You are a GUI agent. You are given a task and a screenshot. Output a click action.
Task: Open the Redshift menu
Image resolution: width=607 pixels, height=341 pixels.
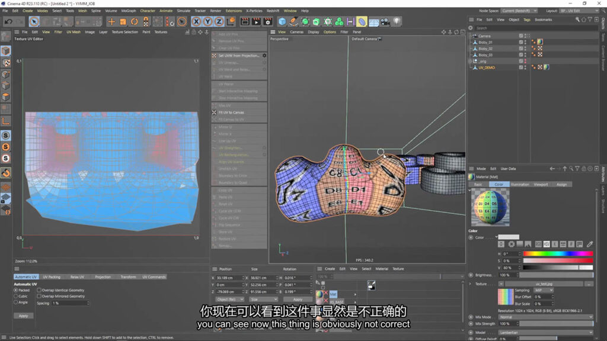(273, 11)
